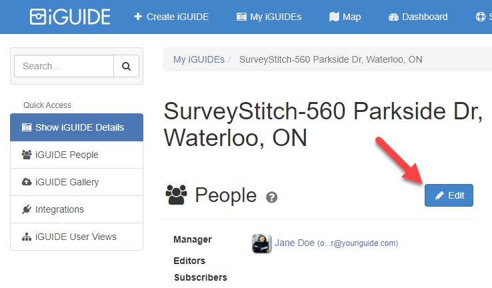The height and width of the screenshot is (288, 492).
Task: Open the iGUIDE People section
Action: pyautogui.click(x=77, y=155)
